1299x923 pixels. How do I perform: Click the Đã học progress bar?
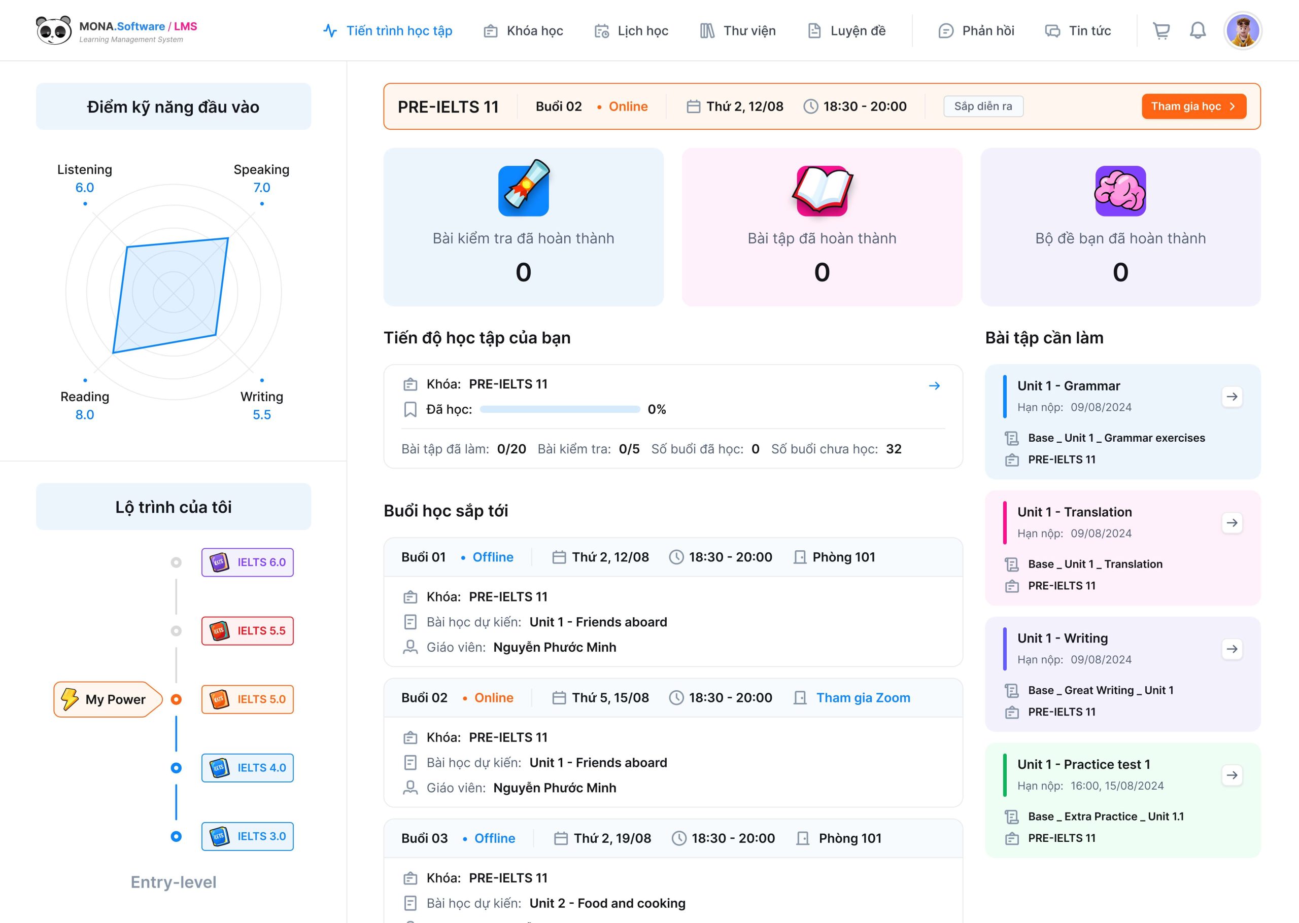pos(559,409)
